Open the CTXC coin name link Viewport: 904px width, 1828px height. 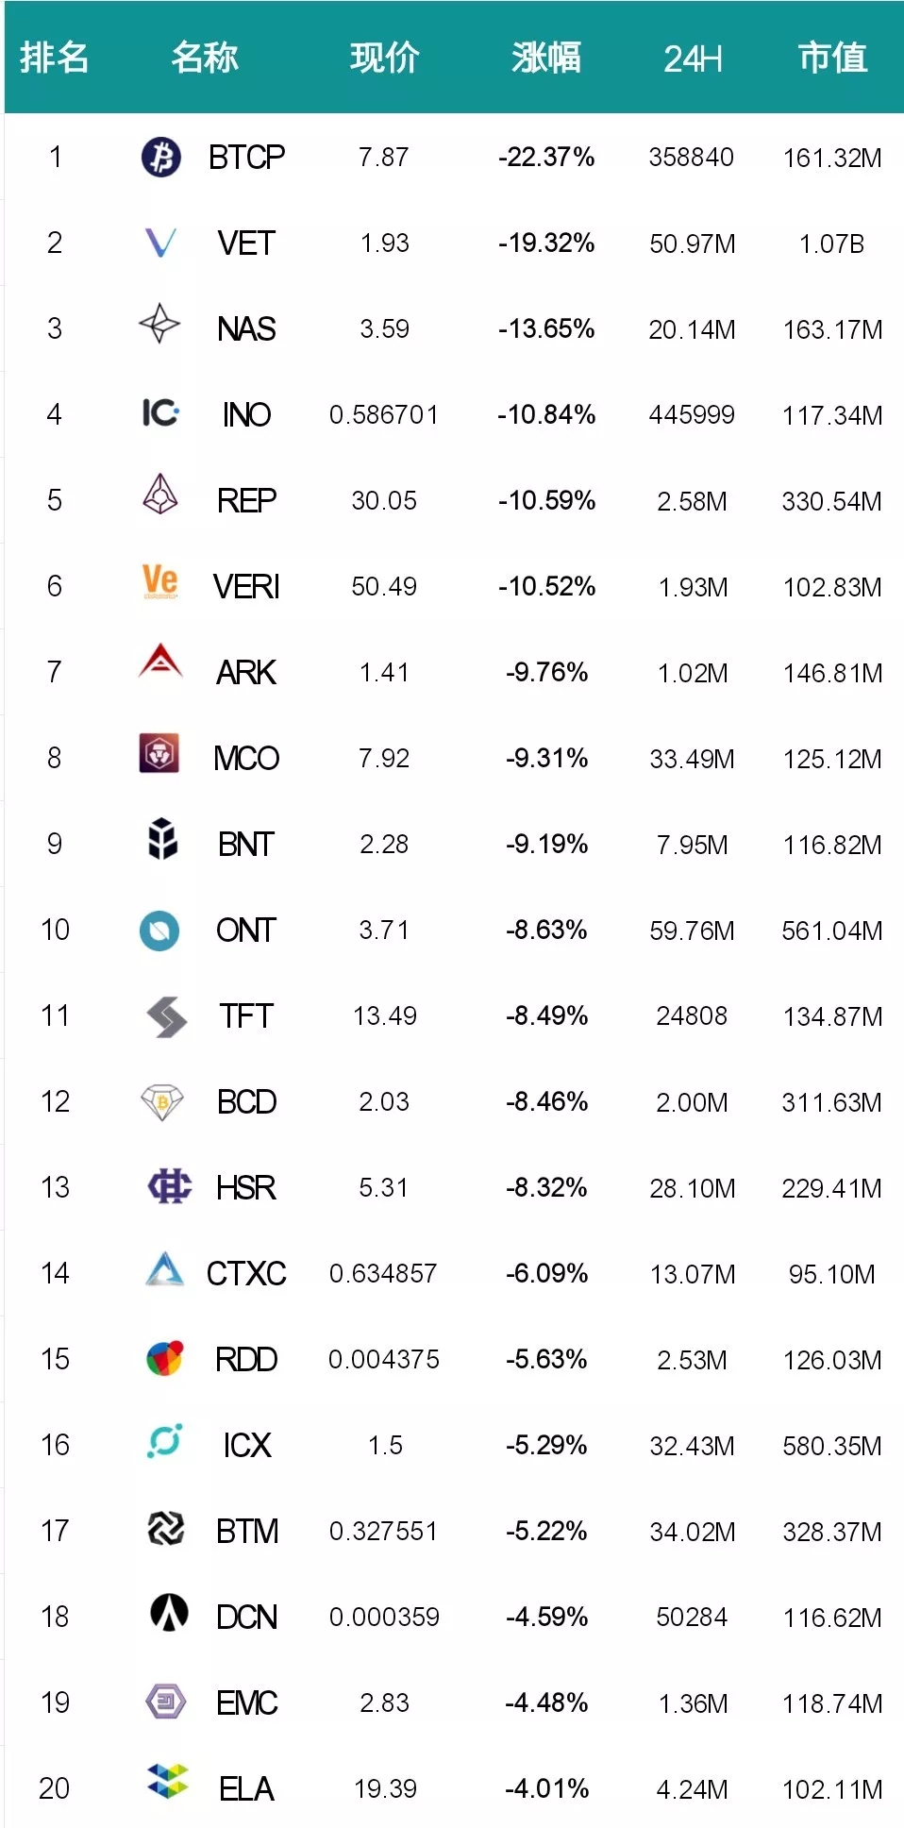(246, 1274)
